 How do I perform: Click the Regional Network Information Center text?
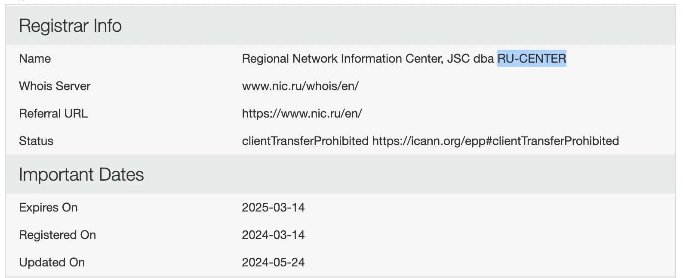[342, 59]
